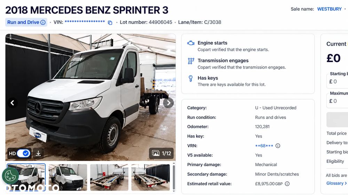This screenshot has width=348, height=195.
Task: Toggle the HD image switch
Action: [x=24, y=153]
